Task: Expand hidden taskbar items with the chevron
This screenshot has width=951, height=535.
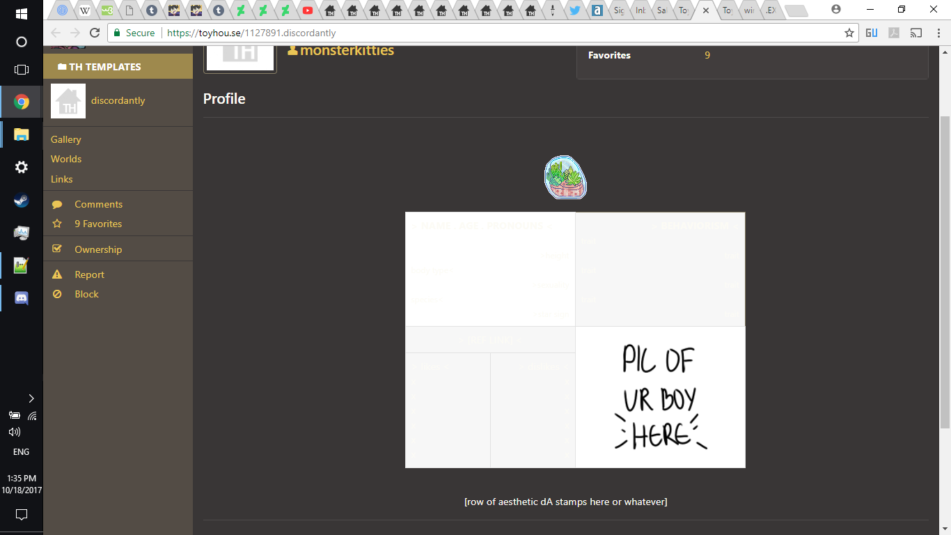Action: click(x=31, y=398)
